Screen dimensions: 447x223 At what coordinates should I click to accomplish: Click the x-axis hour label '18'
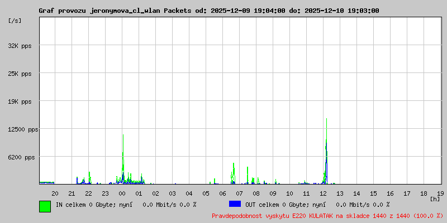424,193
